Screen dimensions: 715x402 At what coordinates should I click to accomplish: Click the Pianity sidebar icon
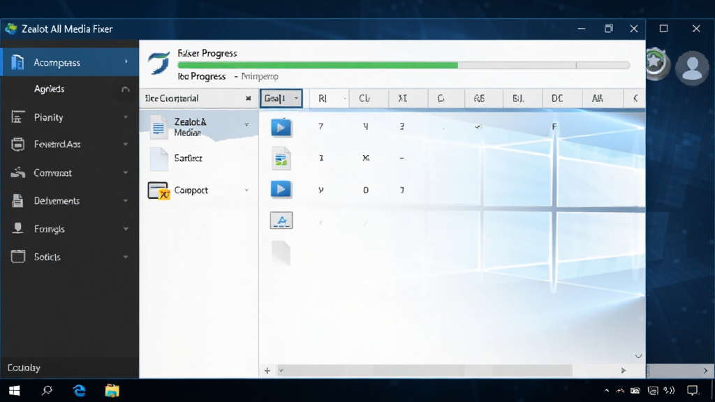(x=17, y=117)
